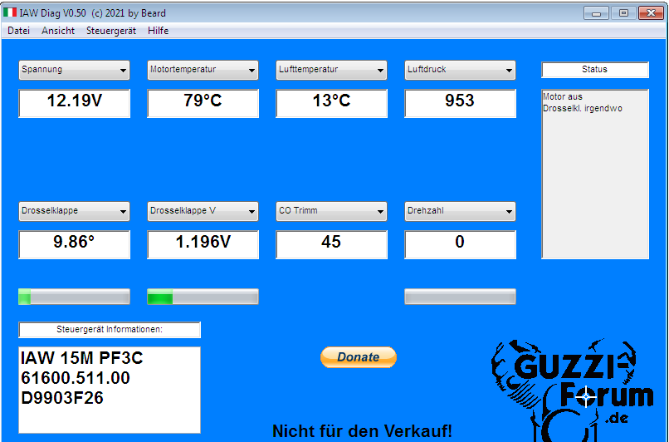Click the Status message text box

594,174
